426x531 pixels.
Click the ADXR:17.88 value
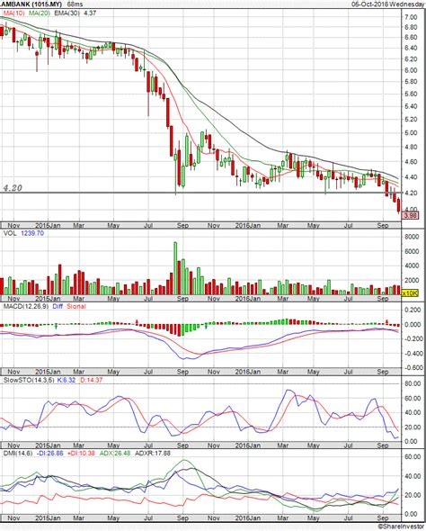pos(153,453)
